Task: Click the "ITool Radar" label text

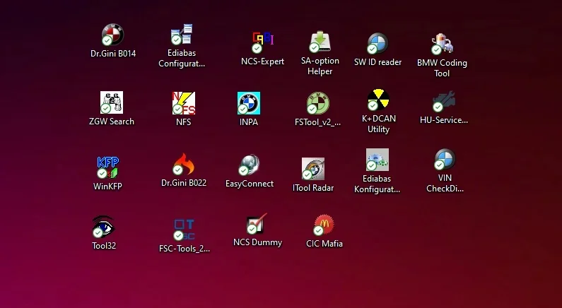Action: click(x=313, y=188)
